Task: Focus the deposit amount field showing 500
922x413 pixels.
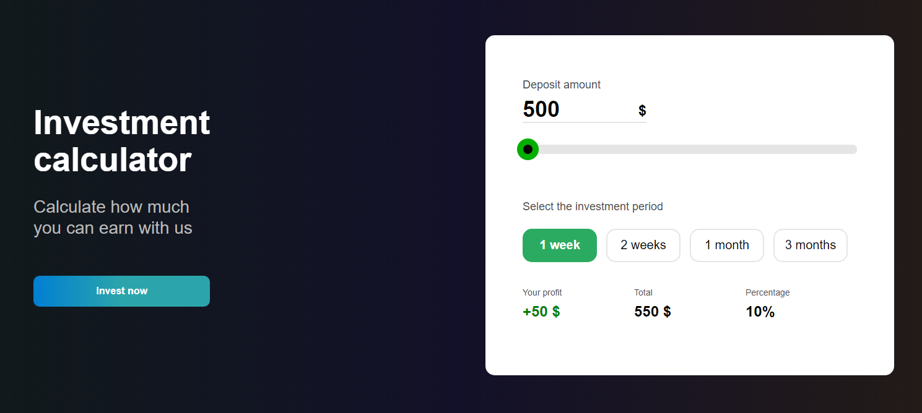Action: point(576,109)
